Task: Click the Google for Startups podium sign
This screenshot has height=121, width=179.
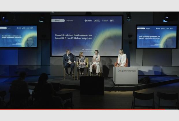Action: [125, 71]
